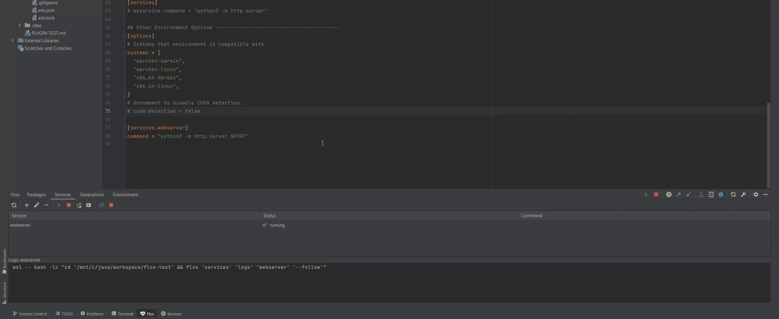Open the Structure side panel
The width and height of the screenshot is (779, 319).
[4, 293]
